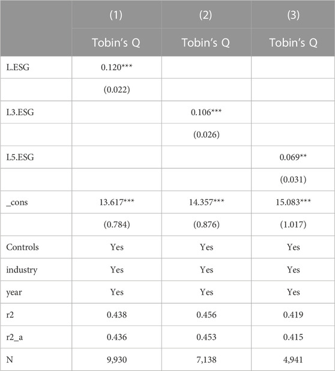Viewport: 335px width, 371px height.
Task: Select column header (1)
Action: click(116, 15)
